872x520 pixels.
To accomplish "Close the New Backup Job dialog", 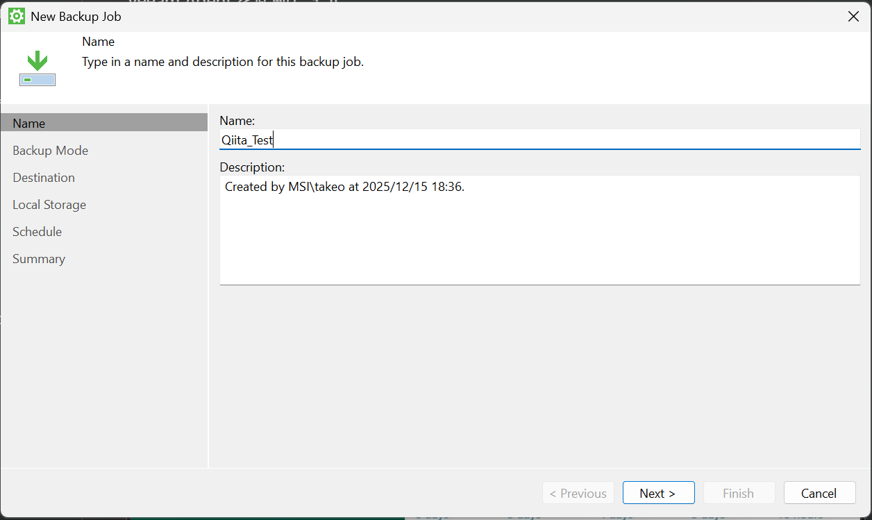I will (x=853, y=17).
